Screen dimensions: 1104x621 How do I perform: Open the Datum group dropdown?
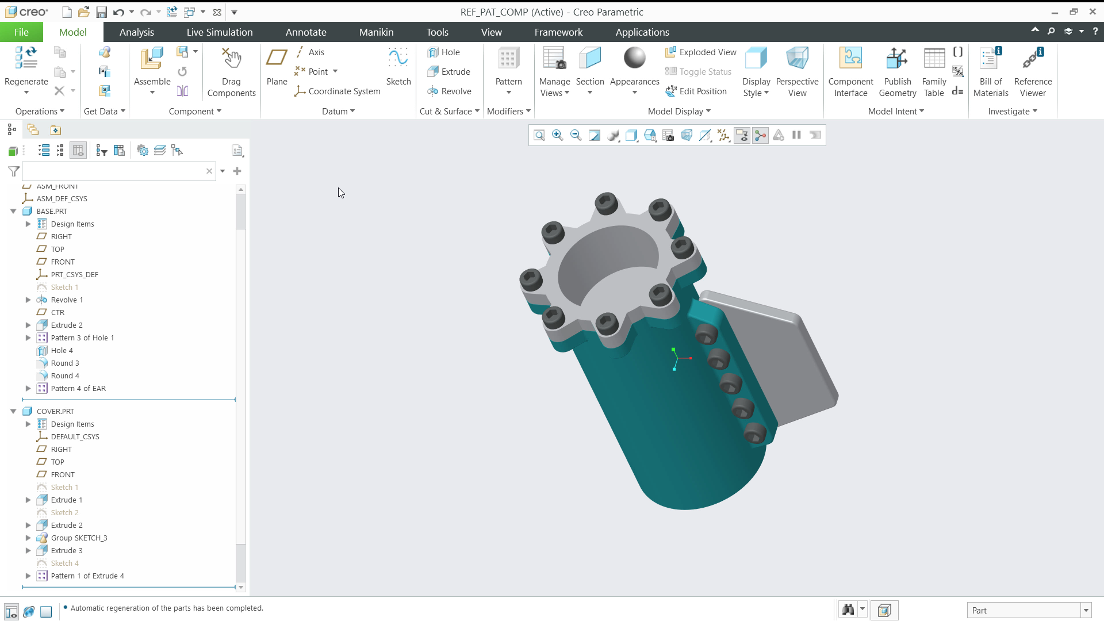click(x=338, y=112)
